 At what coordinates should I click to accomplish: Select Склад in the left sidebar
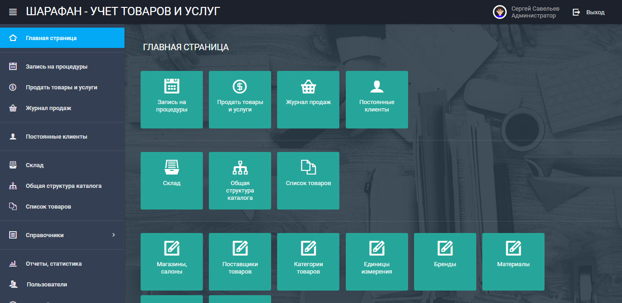35,165
